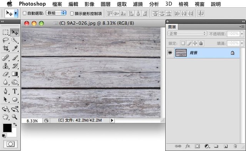Toggle Quick Mask mode

pyautogui.click(x=10, y=144)
